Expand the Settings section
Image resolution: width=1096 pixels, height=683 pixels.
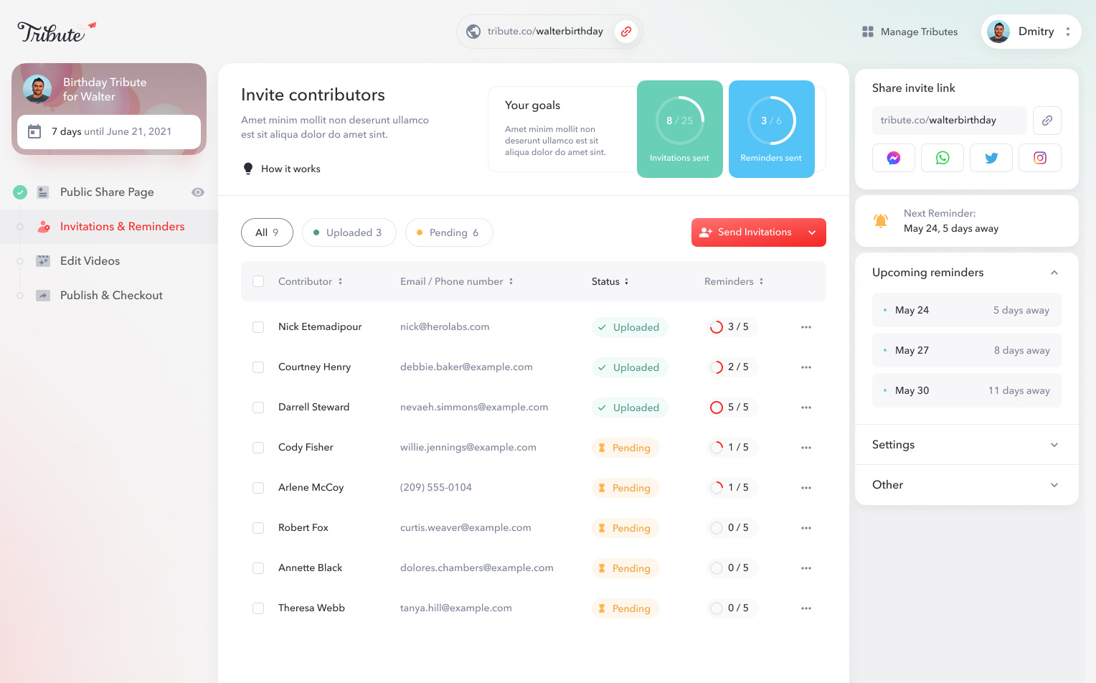[x=1054, y=445]
